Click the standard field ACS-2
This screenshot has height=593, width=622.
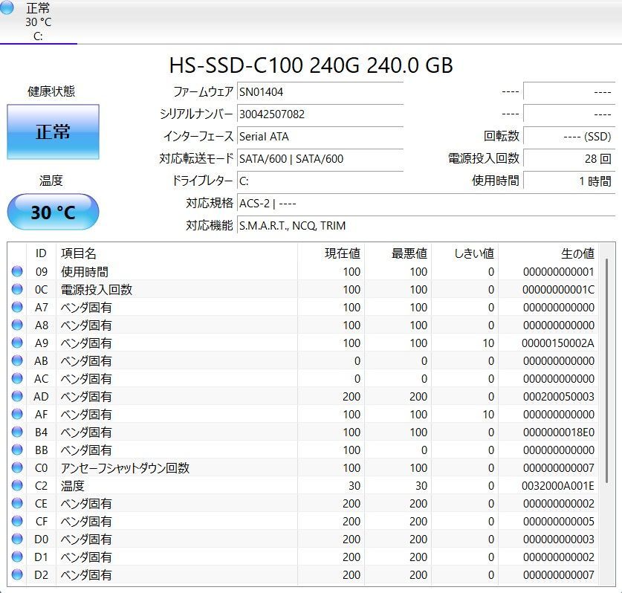[x=426, y=204]
